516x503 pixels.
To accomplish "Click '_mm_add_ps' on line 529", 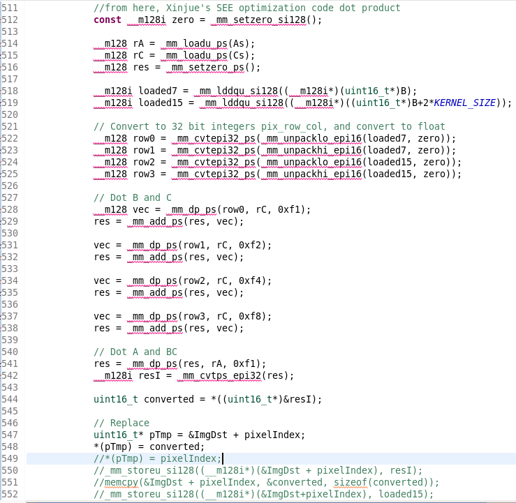I will pos(155,221).
